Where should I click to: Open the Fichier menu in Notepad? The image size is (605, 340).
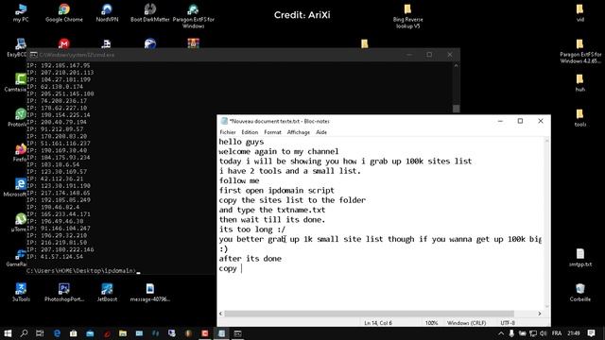point(228,132)
